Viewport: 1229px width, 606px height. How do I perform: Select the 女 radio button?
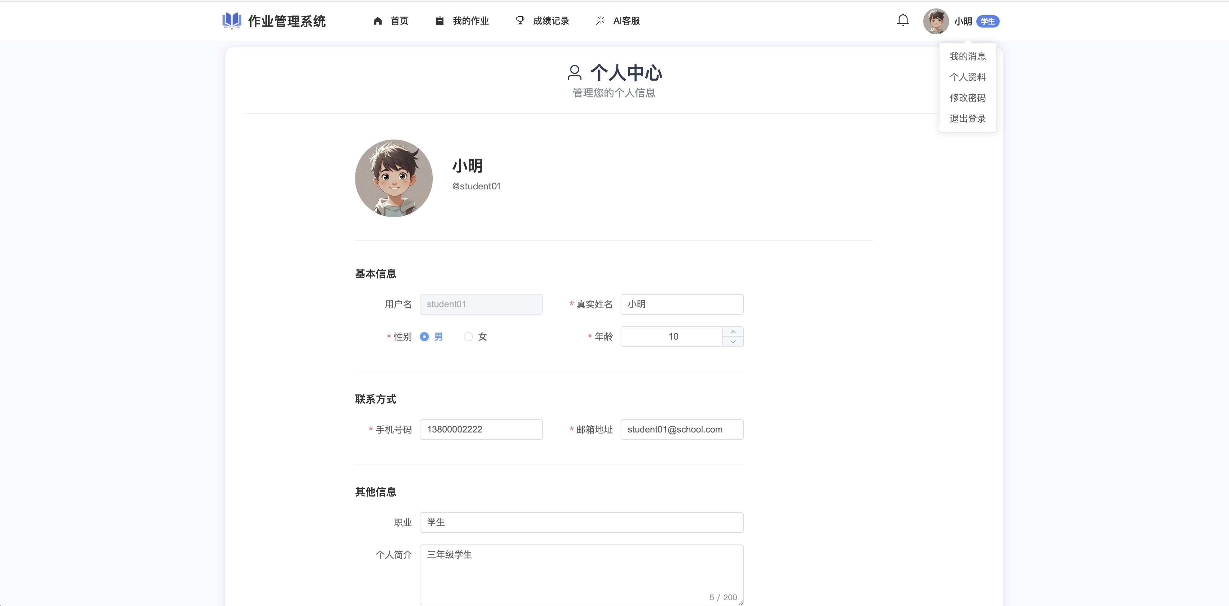pos(468,337)
